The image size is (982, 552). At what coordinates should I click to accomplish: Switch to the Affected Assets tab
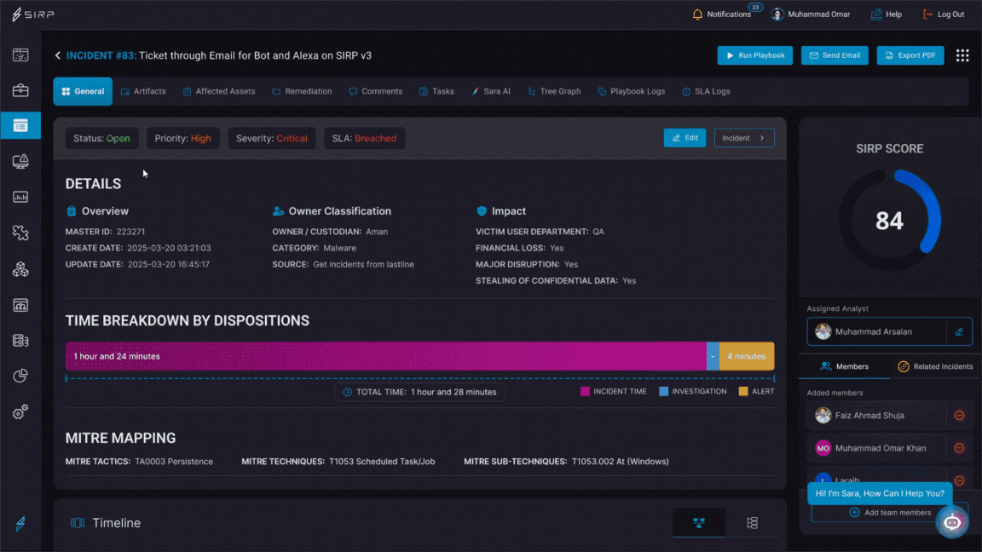click(x=218, y=91)
